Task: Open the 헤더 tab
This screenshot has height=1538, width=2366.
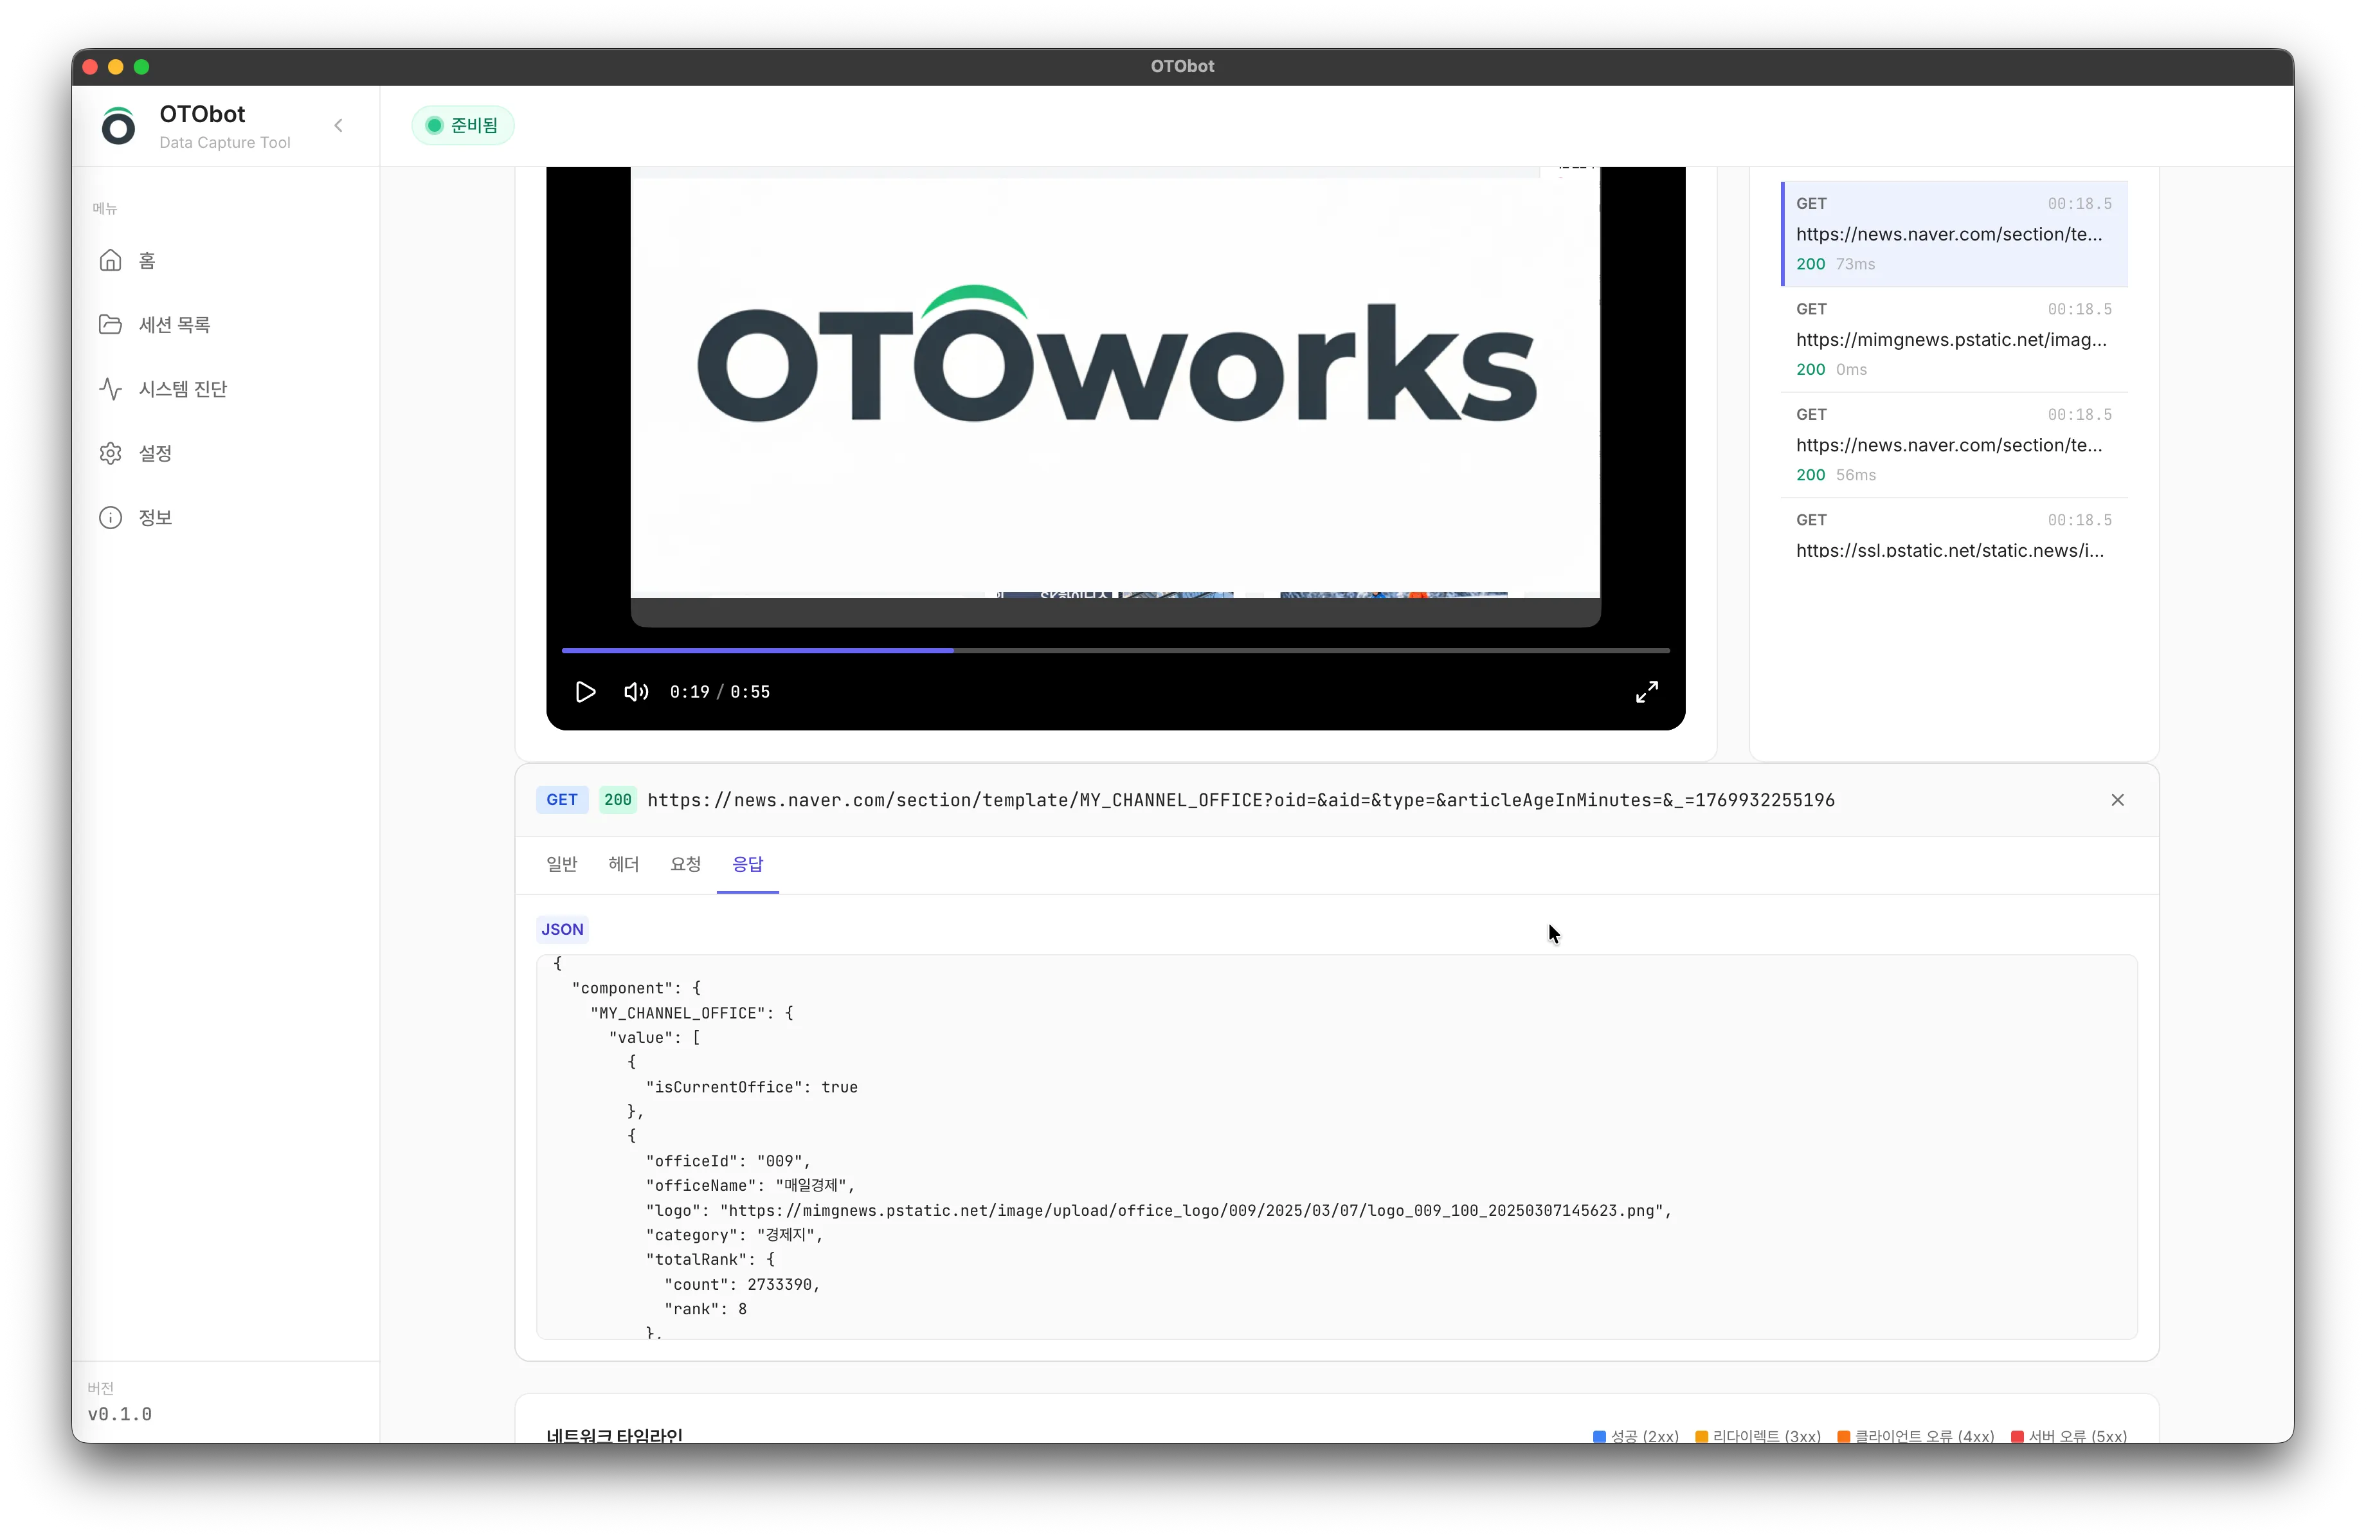Action: tap(623, 864)
